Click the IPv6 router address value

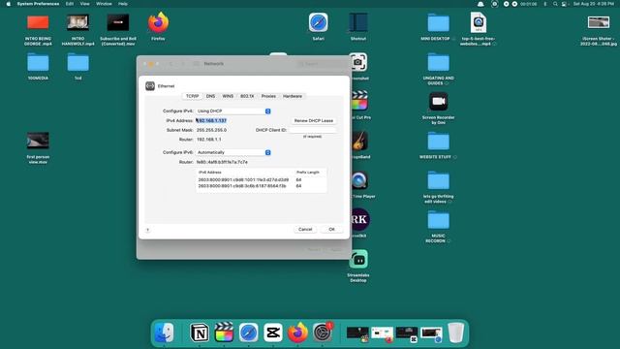tap(222, 162)
